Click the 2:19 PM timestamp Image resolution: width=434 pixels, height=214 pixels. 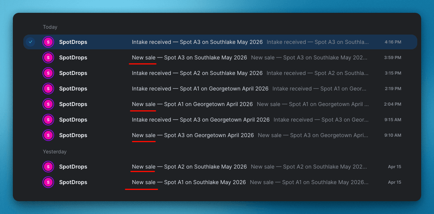pyautogui.click(x=393, y=89)
